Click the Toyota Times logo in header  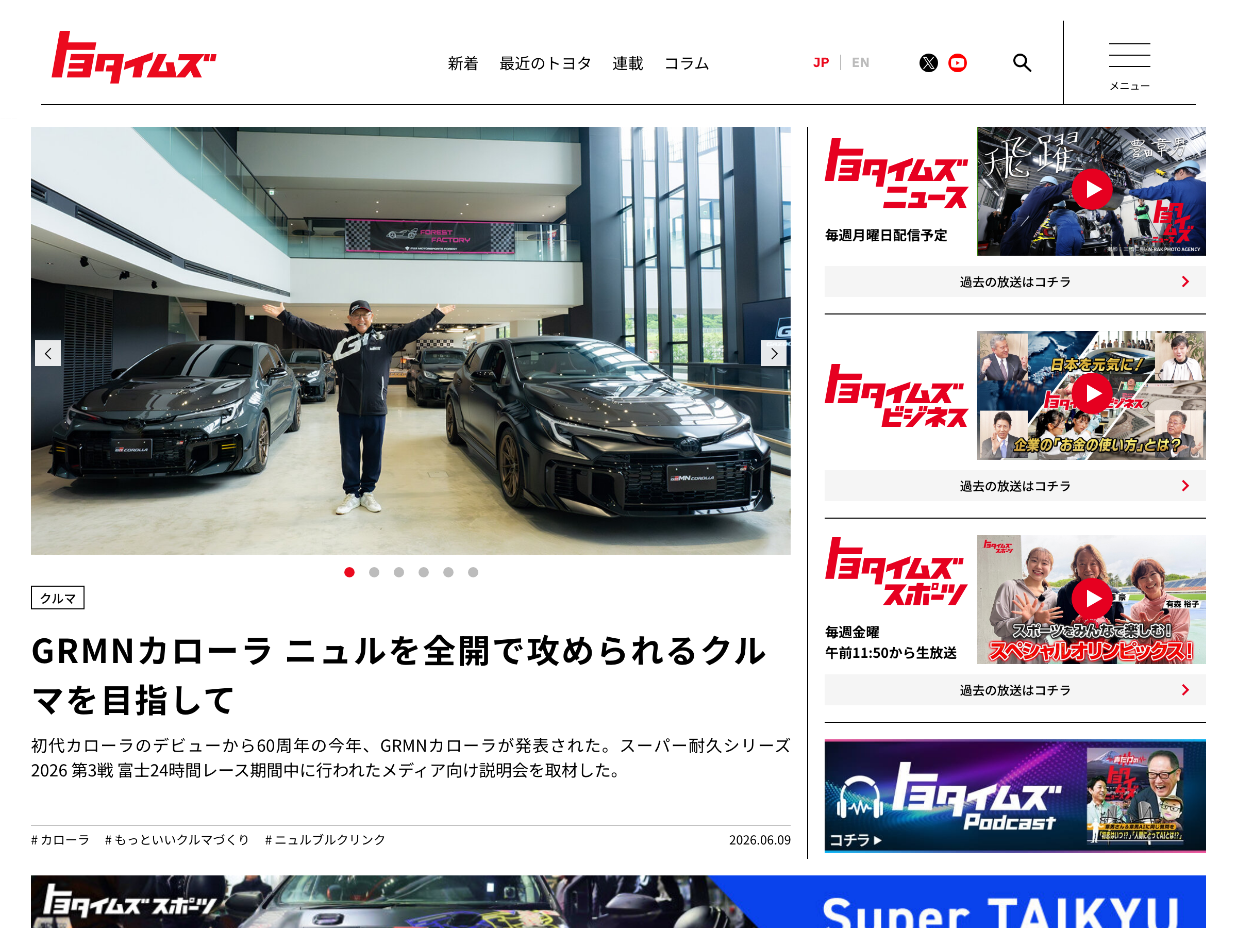click(x=133, y=58)
